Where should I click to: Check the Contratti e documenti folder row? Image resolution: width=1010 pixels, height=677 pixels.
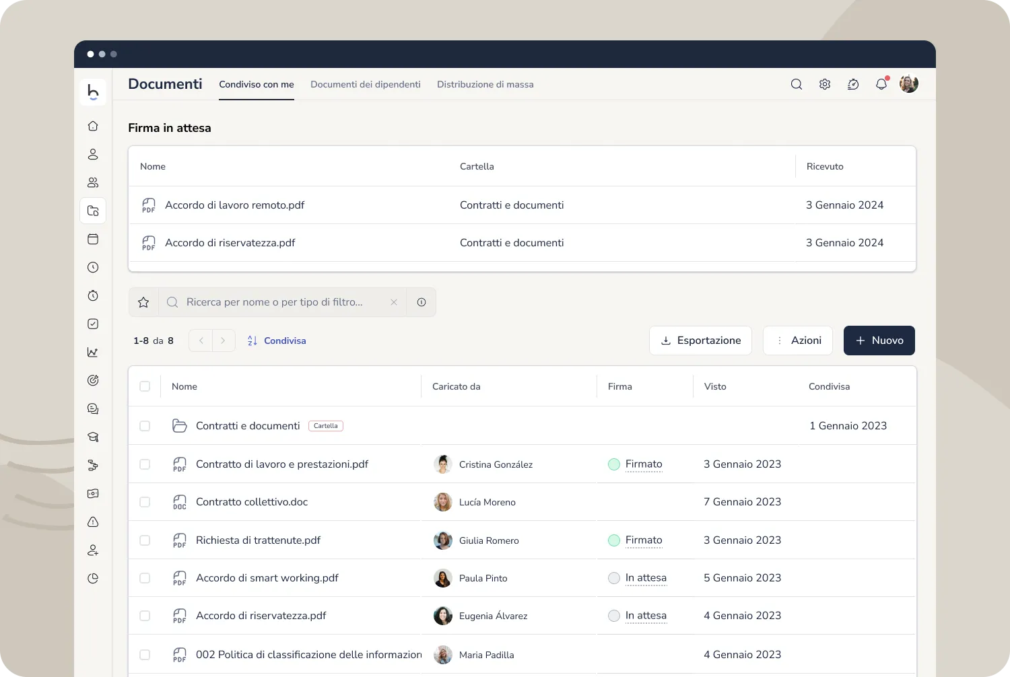(145, 426)
